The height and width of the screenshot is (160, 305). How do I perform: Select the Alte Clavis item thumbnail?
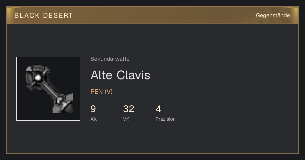coord(48,89)
